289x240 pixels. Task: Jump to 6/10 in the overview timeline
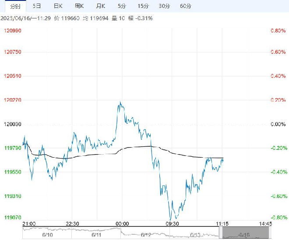47,235
